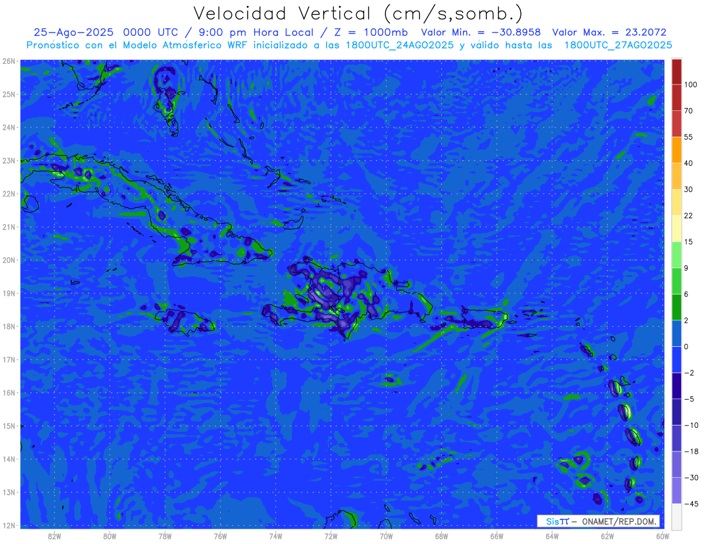Pick the pale yellow swatch between 15 and 22
The width and height of the screenshot is (704, 544).
(676, 228)
